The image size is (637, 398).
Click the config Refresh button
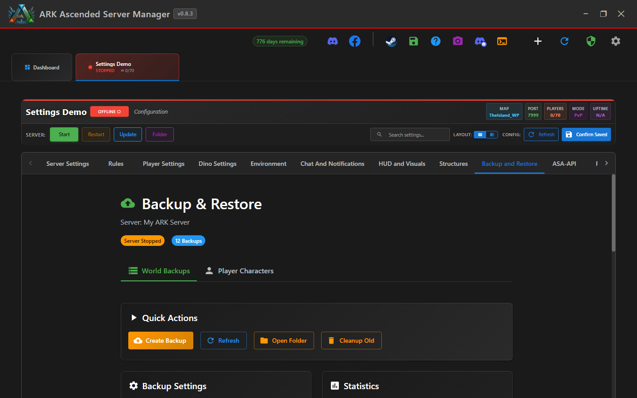[541, 134]
